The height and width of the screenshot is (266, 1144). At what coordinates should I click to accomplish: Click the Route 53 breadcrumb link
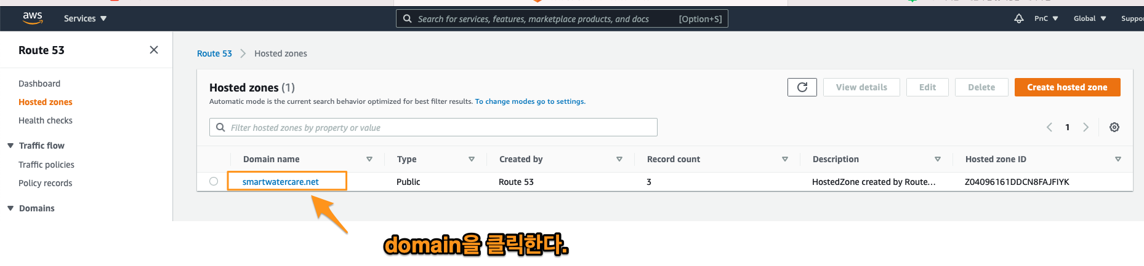pyautogui.click(x=214, y=53)
